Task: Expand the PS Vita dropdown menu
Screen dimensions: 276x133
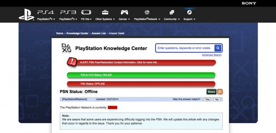Action: click(86, 19)
